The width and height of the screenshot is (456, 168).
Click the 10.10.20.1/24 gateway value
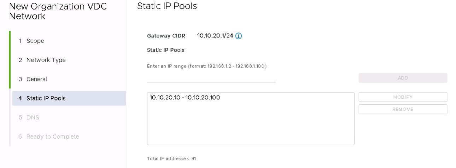pyautogui.click(x=215, y=36)
